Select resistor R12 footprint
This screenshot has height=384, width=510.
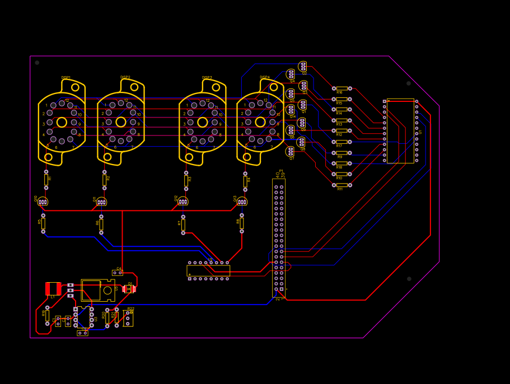(342, 130)
